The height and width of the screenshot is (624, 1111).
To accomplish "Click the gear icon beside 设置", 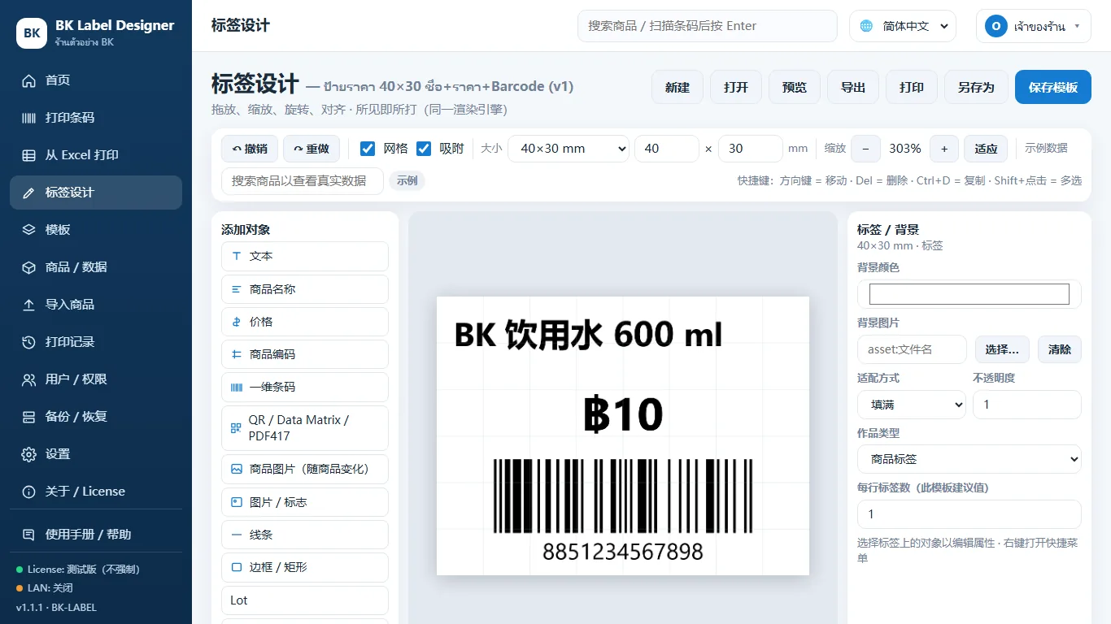I will click(x=29, y=454).
